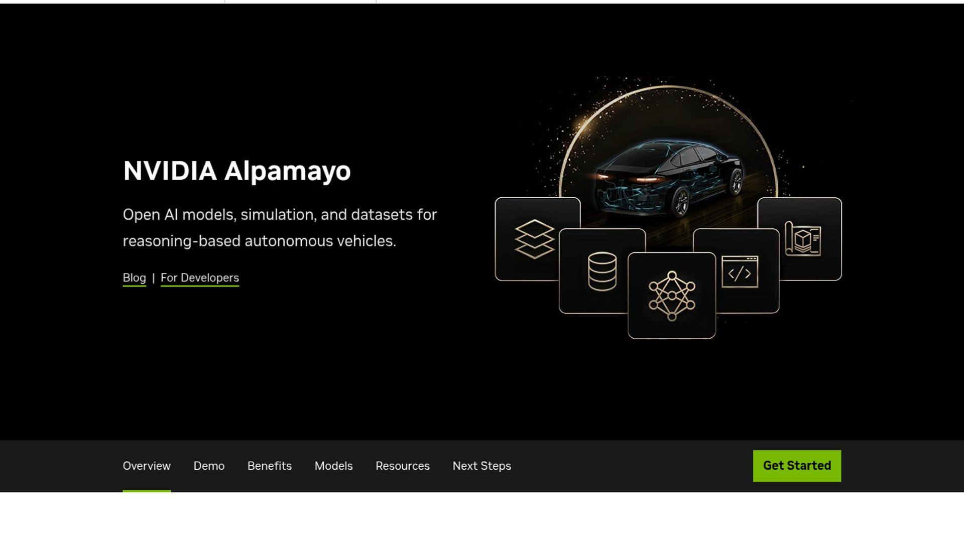Select the Next Steps tab
This screenshot has width=964, height=542.
[481, 466]
